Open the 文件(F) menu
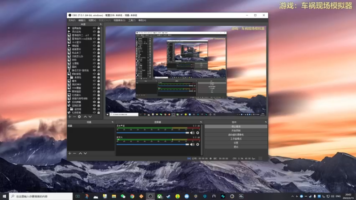 pyautogui.click(x=72, y=20)
